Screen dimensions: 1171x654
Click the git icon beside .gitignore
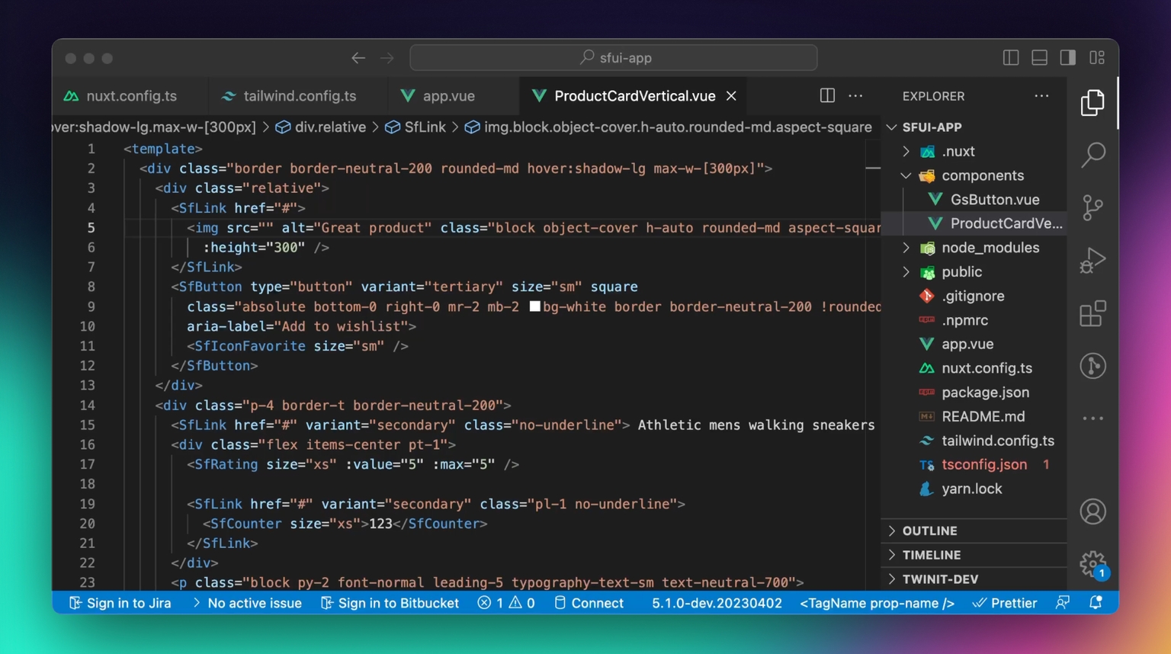click(926, 296)
